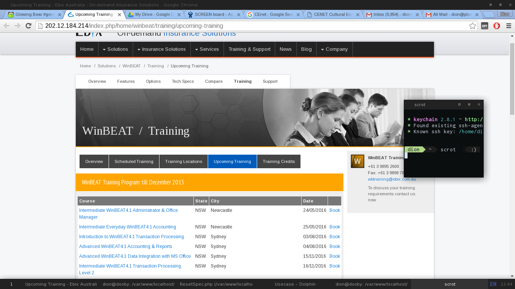
Task: Open the Services dropdown menu
Action: (x=207, y=49)
